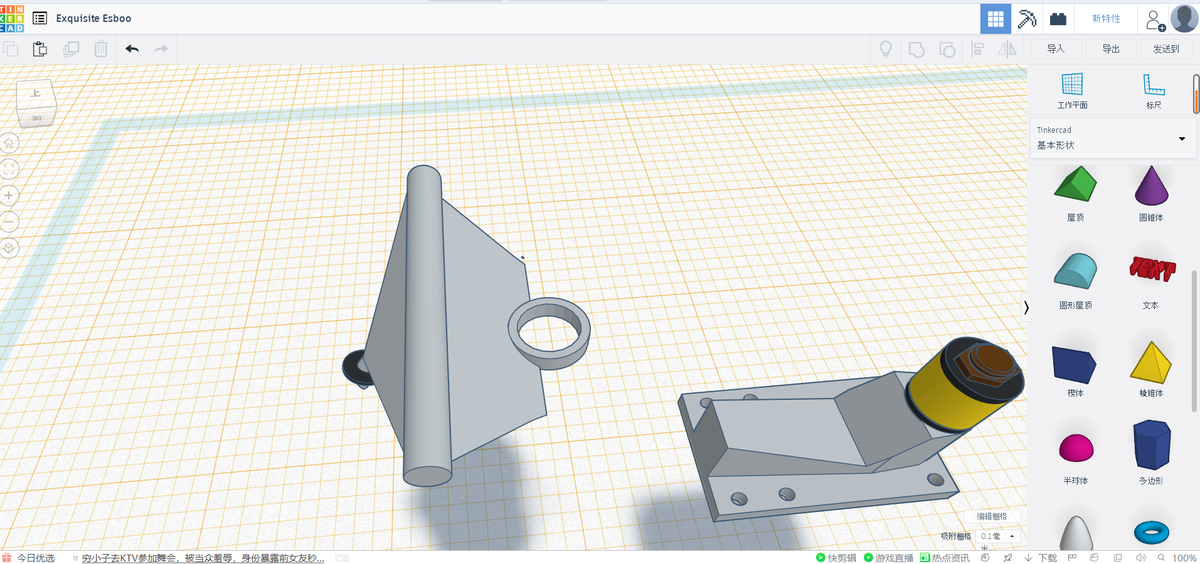Viewport: 1200px width, 564px height.
Task: Click the 导出 export button
Action: point(1111,49)
